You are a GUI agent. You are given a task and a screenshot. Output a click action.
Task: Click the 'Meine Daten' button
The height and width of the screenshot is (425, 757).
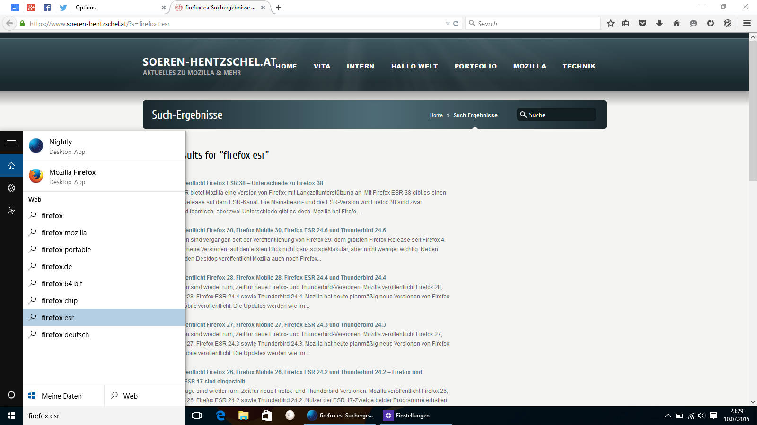(x=62, y=396)
